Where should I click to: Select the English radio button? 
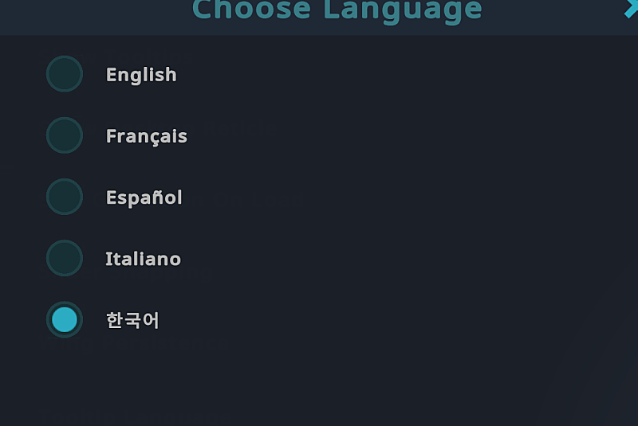pos(65,74)
